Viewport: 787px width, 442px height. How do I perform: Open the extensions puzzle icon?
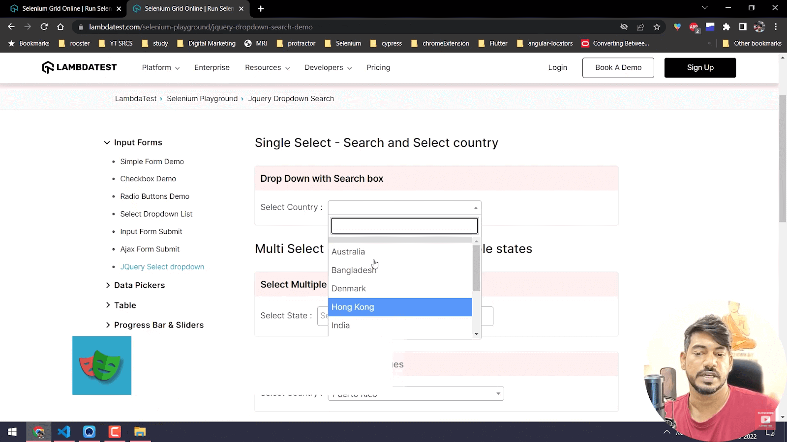[x=726, y=27]
